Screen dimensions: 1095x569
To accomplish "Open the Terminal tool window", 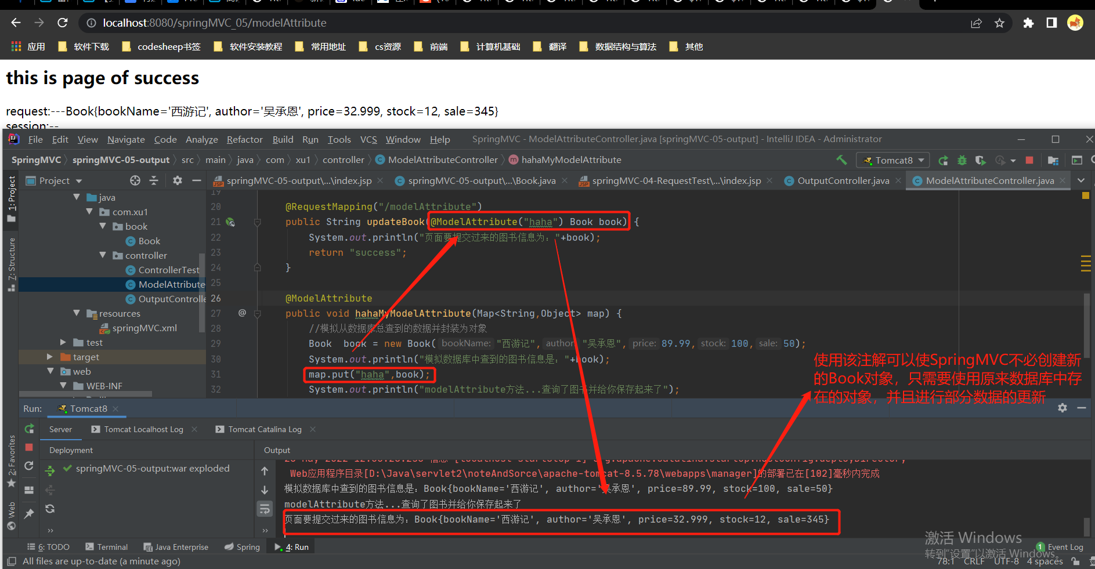I will (x=106, y=547).
